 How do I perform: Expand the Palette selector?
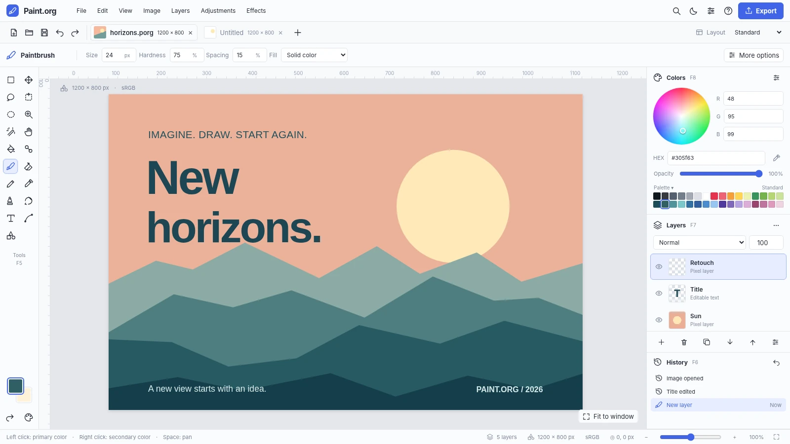(x=663, y=187)
